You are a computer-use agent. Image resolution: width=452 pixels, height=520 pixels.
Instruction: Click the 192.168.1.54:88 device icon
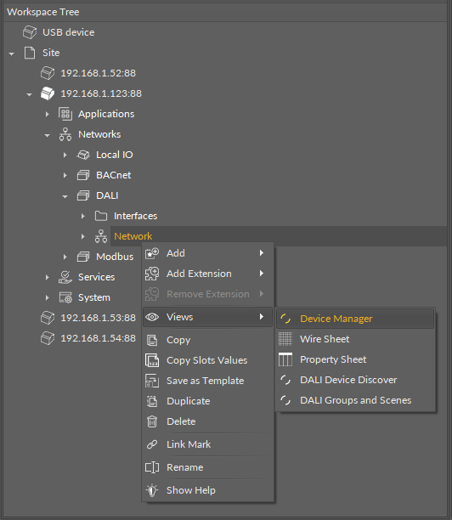(x=48, y=338)
